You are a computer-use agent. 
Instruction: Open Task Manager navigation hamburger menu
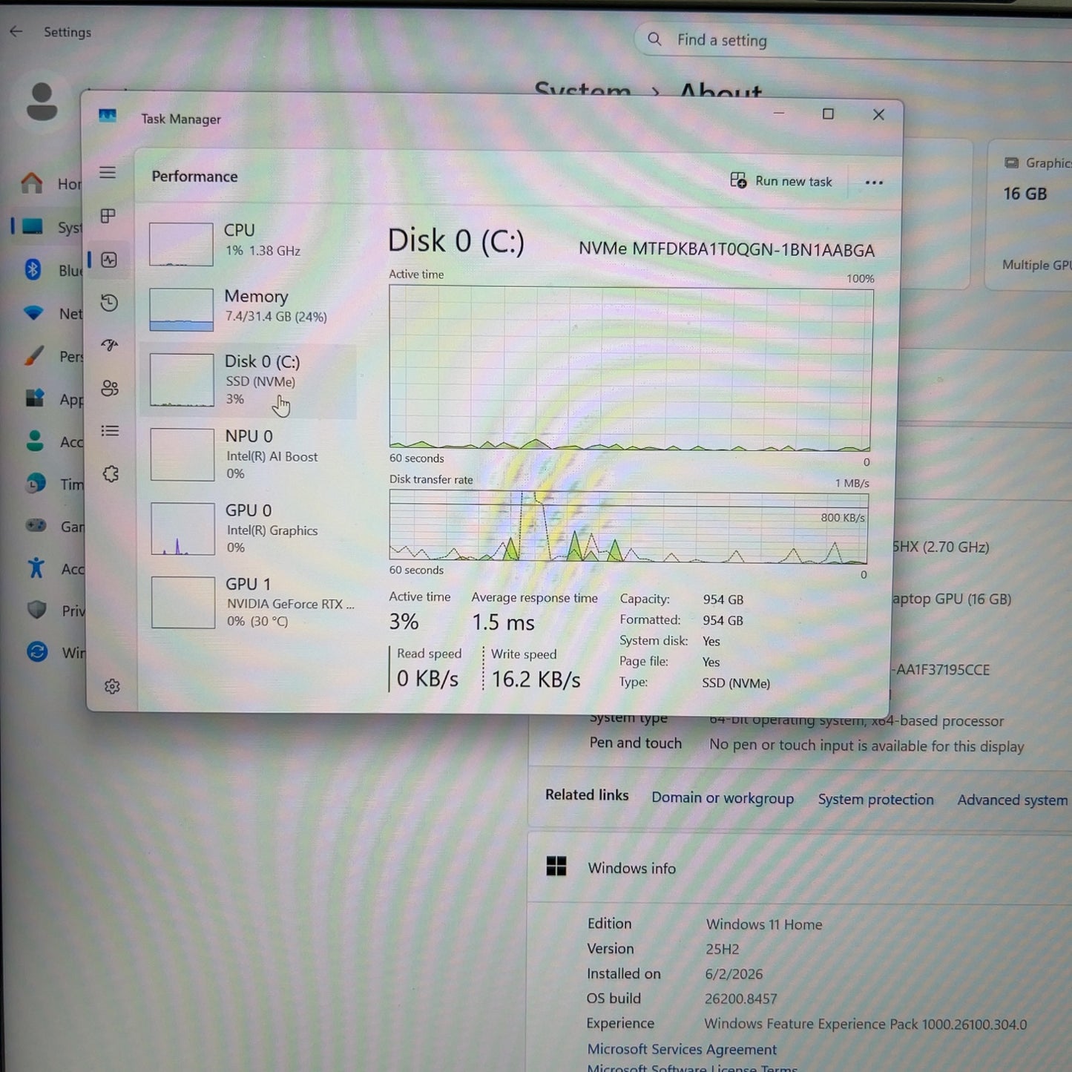(108, 172)
